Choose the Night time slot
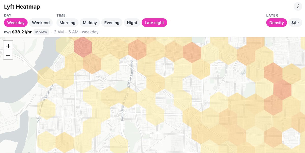Image resolution: width=305 pixels, height=153 pixels. [132, 23]
